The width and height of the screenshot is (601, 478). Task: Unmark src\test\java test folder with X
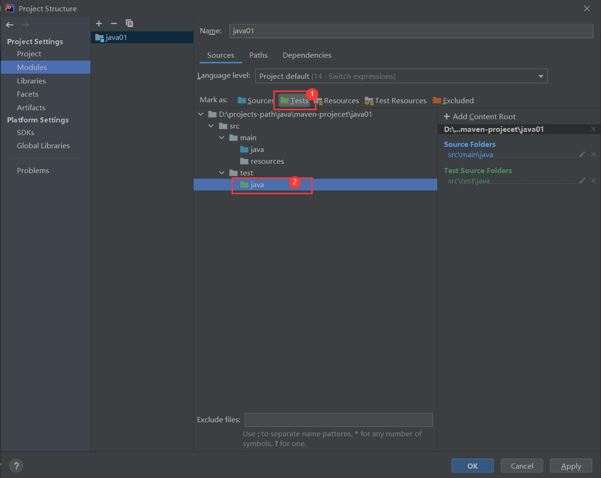pos(593,181)
